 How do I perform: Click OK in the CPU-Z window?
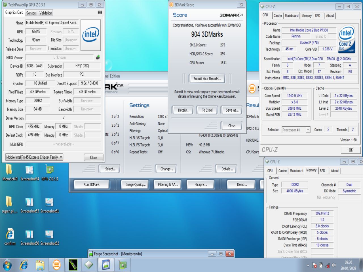pyautogui.click(x=351, y=150)
